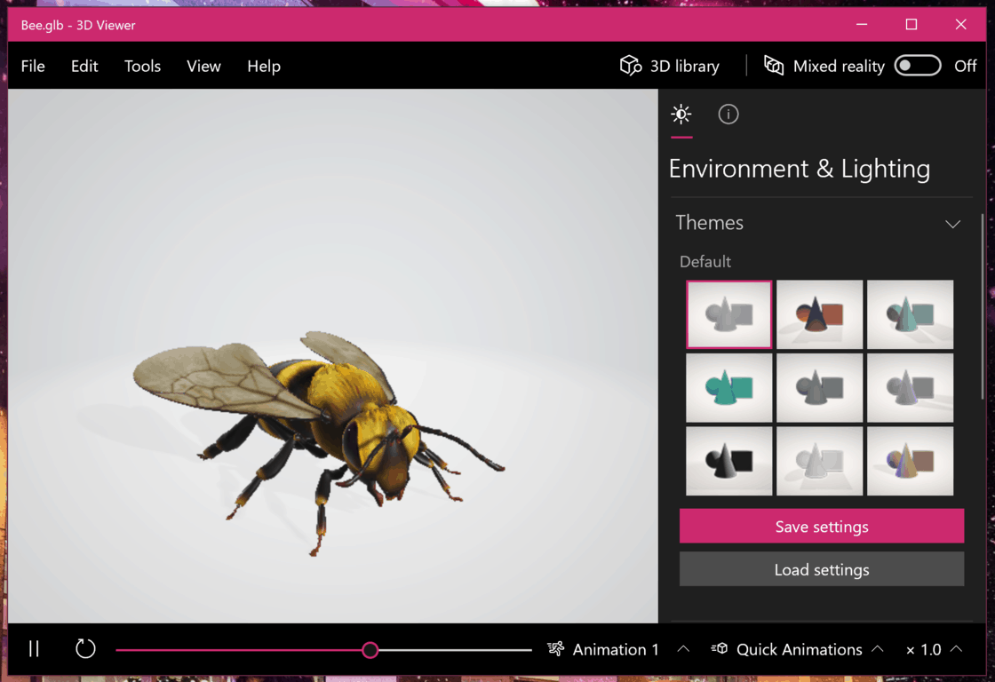Click the running figure Animation icon
Viewport: 995px width, 682px height.
point(555,649)
